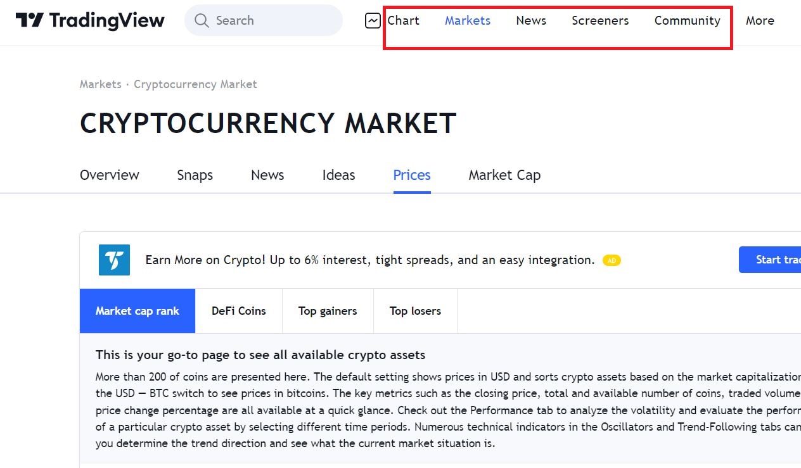This screenshot has width=801, height=468.
Task: Select the Market Cap tab
Action: click(504, 175)
